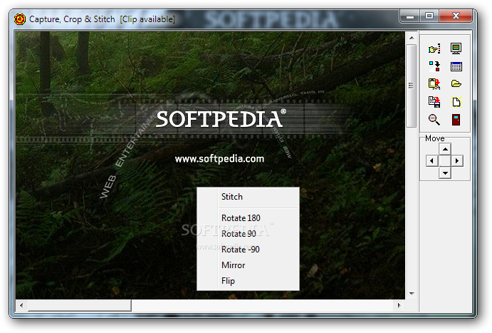492x333 pixels.
Task: Click the vertical scrollbar up arrow
Action: coord(412,38)
